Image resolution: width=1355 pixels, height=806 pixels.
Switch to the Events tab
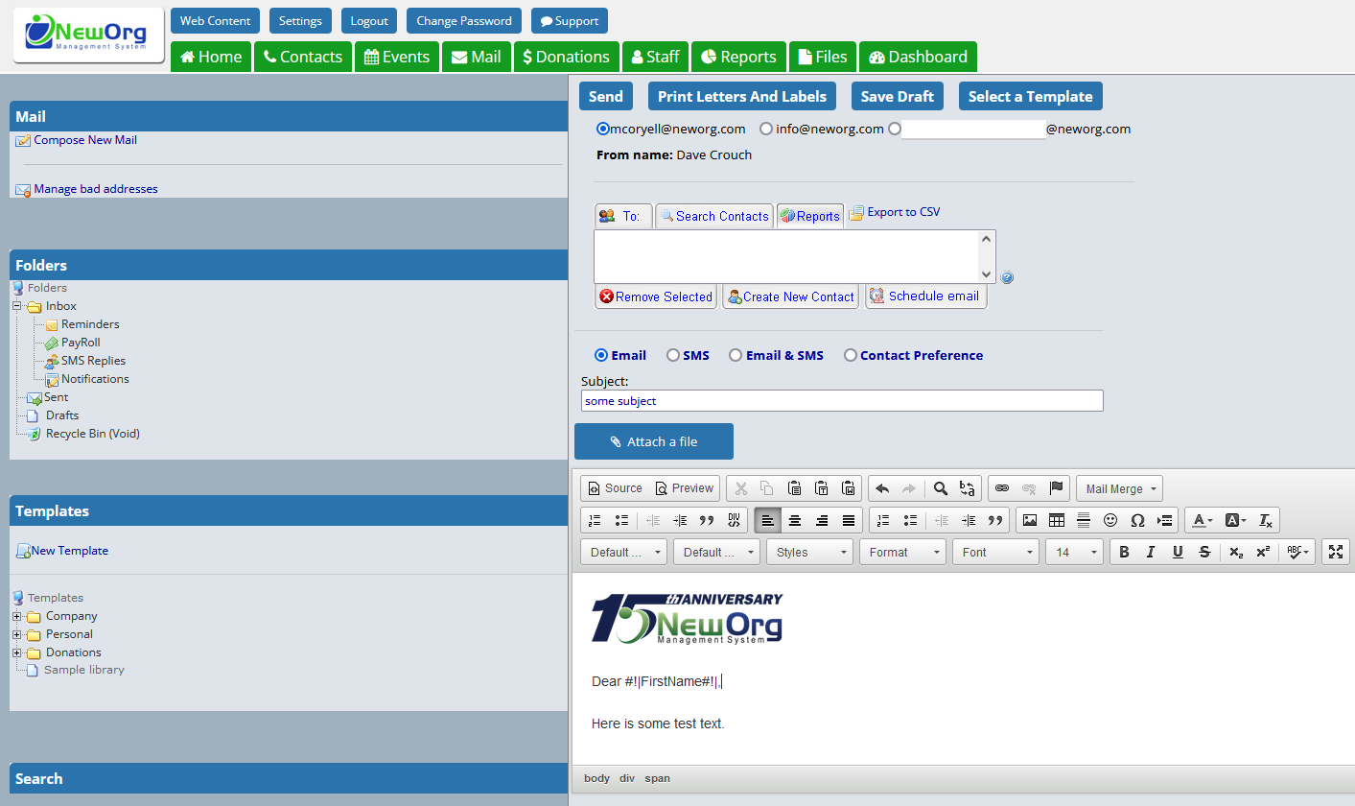[397, 57]
